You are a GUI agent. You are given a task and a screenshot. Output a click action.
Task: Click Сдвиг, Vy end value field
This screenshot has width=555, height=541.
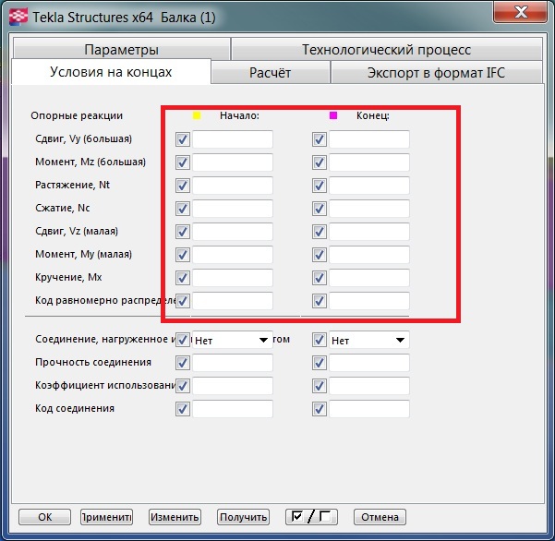click(x=369, y=139)
